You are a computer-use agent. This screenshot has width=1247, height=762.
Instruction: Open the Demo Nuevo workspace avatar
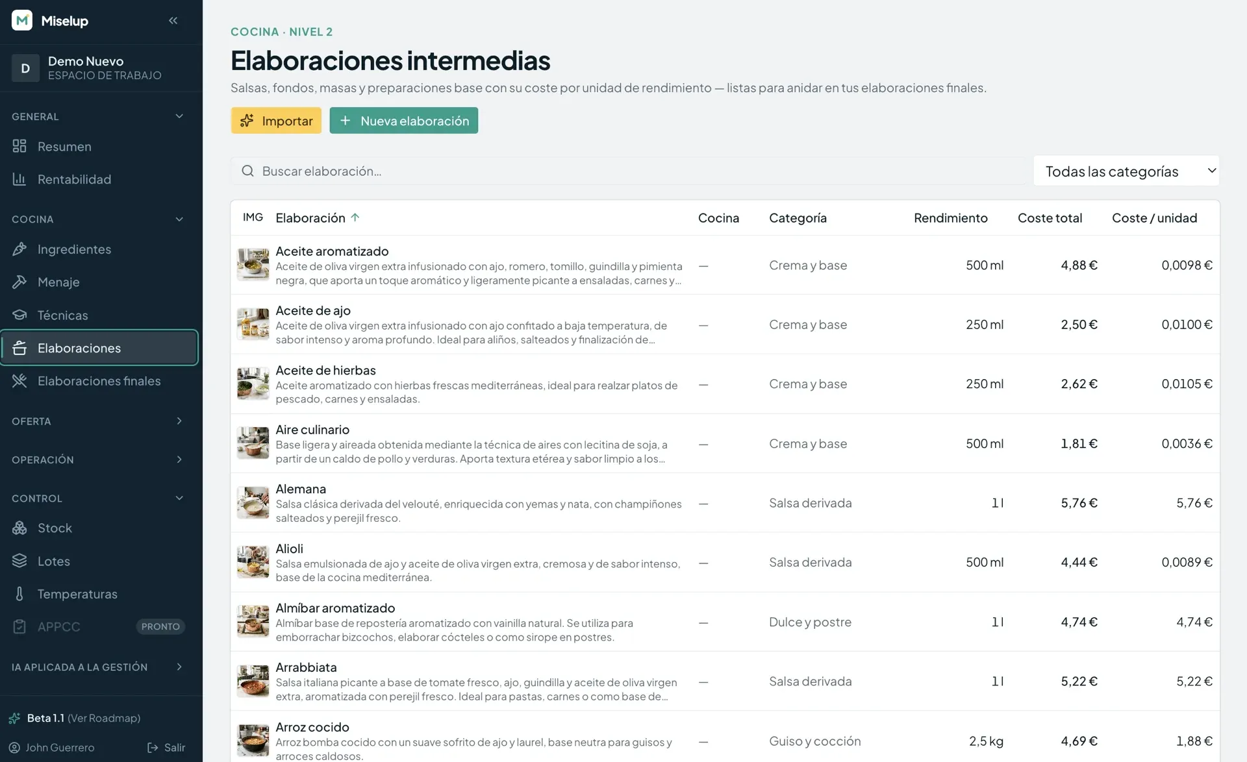click(25, 68)
